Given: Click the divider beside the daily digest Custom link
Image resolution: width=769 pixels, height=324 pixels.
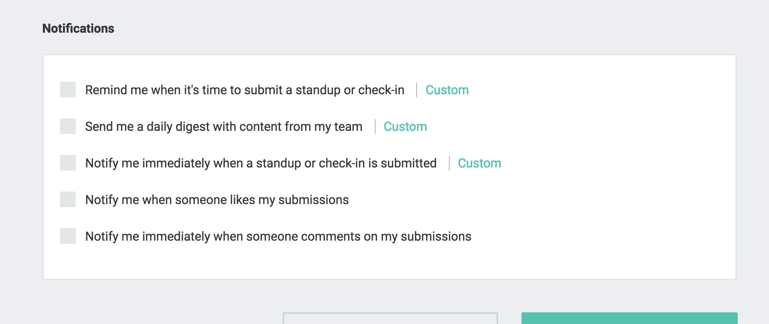Looking at the screenshot, I should coord(375,127).
